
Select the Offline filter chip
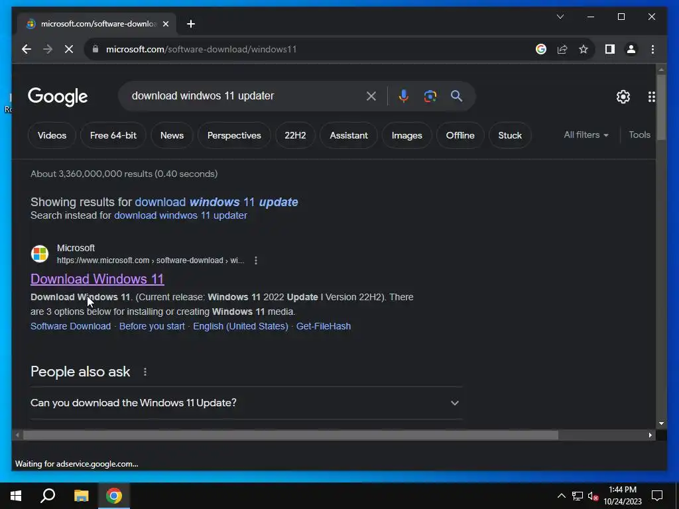coord(460,135)
